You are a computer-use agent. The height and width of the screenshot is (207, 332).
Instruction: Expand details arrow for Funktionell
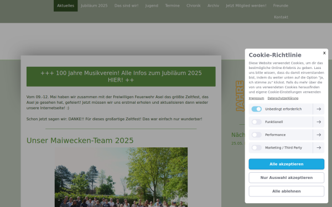point(319,122)
